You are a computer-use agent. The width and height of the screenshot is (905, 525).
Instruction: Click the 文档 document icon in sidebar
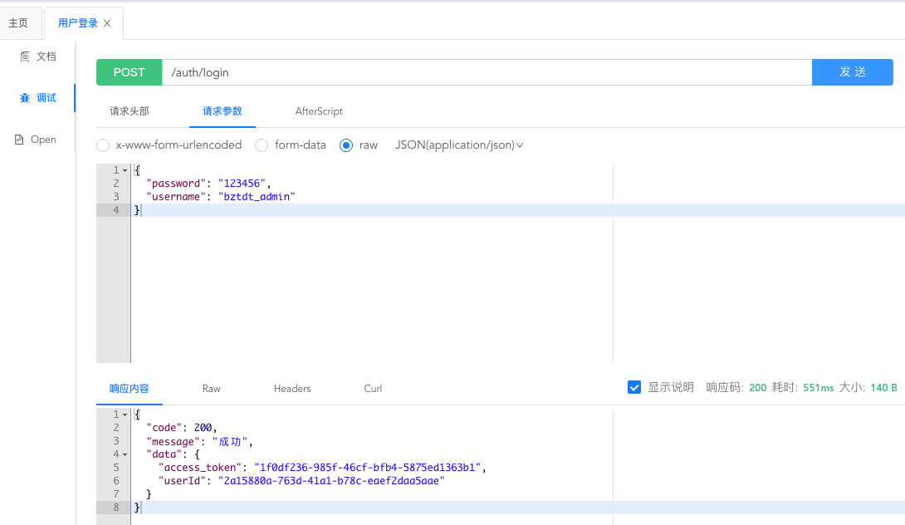point(24,56)
